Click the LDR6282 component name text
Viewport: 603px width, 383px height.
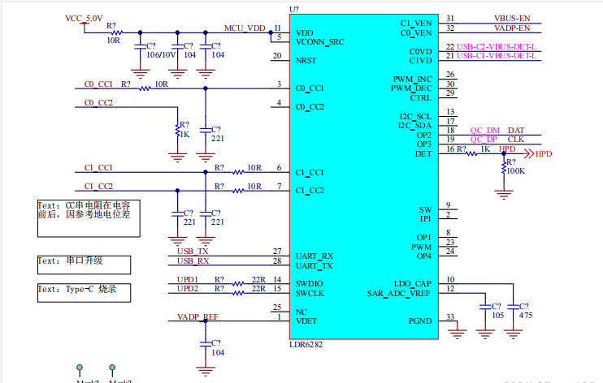pyautogui.click(x=306, y=345)
